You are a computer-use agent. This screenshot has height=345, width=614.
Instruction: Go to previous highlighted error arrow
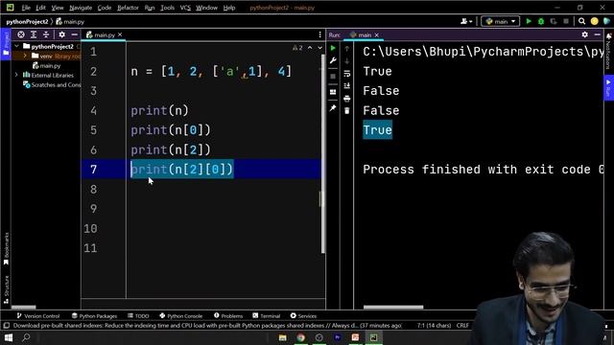click(310, 48)
